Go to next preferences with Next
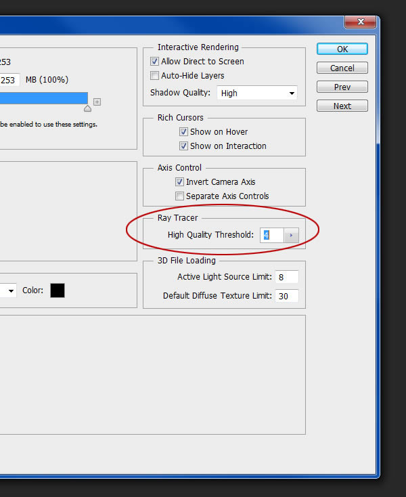Image resolution: width=406 pixels, height=497 pixels. (x=342, y=106)
